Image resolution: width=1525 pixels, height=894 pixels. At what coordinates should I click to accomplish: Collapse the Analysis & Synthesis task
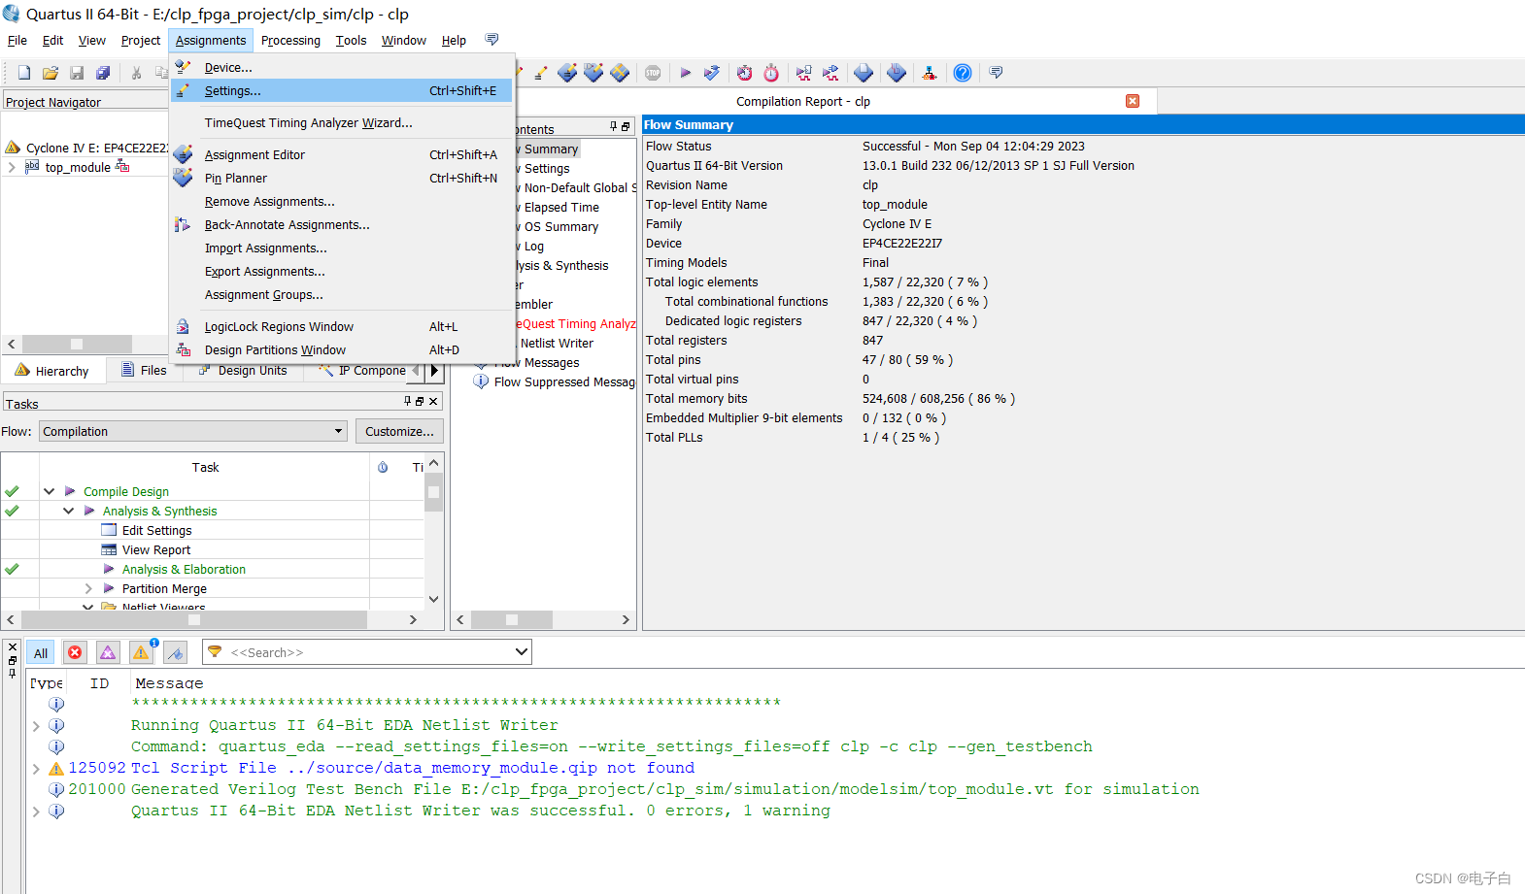click(x=68, y=511)
